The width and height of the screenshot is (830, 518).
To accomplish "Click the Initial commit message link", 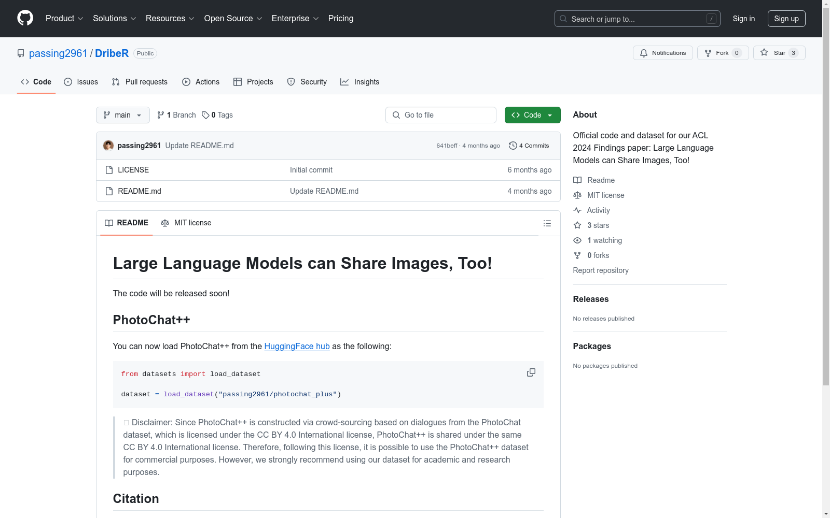I will pyautogui.click(x=311, y=170).
